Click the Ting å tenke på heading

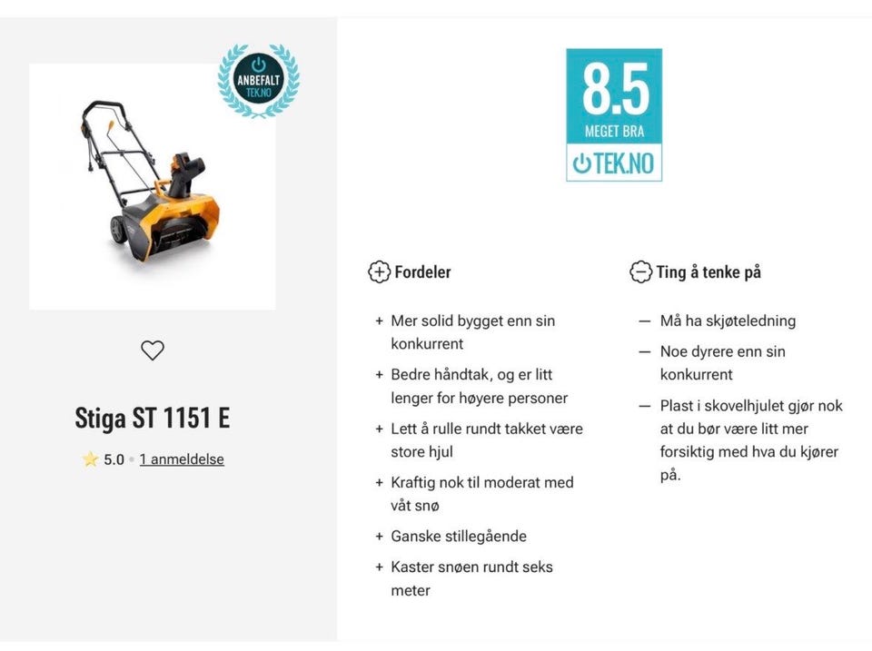708,271
